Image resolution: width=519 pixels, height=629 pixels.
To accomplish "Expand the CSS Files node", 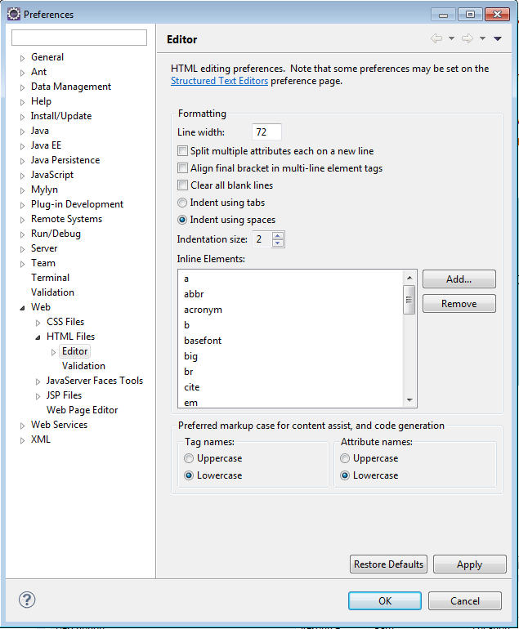I will coord(38,323).
